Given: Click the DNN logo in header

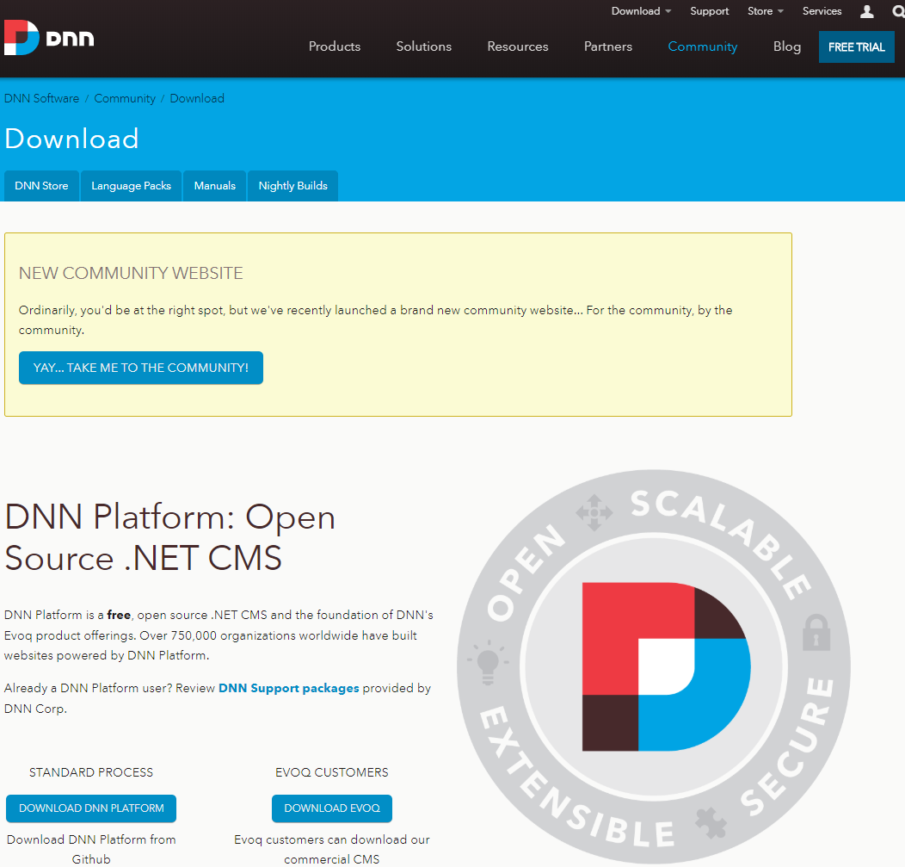Looking at the screenshot, I should click(49, 38).
